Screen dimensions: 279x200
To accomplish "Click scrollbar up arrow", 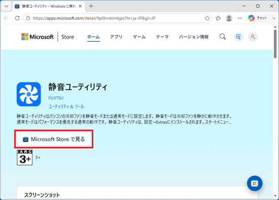I will click(275, 27).
